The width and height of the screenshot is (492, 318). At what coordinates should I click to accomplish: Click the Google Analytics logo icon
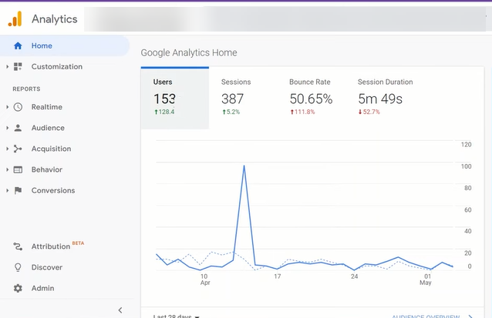(15, 18)
